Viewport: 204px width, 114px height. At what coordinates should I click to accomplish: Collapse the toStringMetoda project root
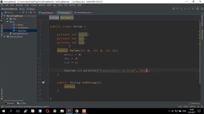(4, 16)
